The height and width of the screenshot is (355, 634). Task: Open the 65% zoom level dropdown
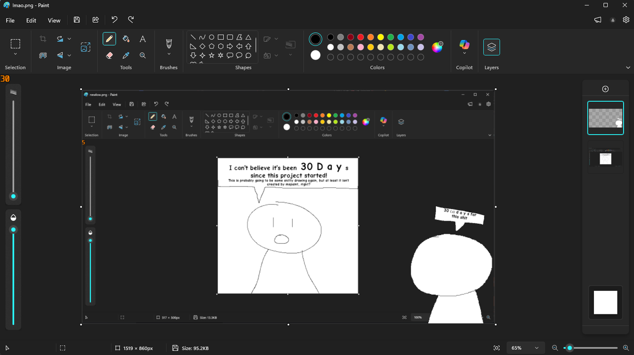click(525, 348)
